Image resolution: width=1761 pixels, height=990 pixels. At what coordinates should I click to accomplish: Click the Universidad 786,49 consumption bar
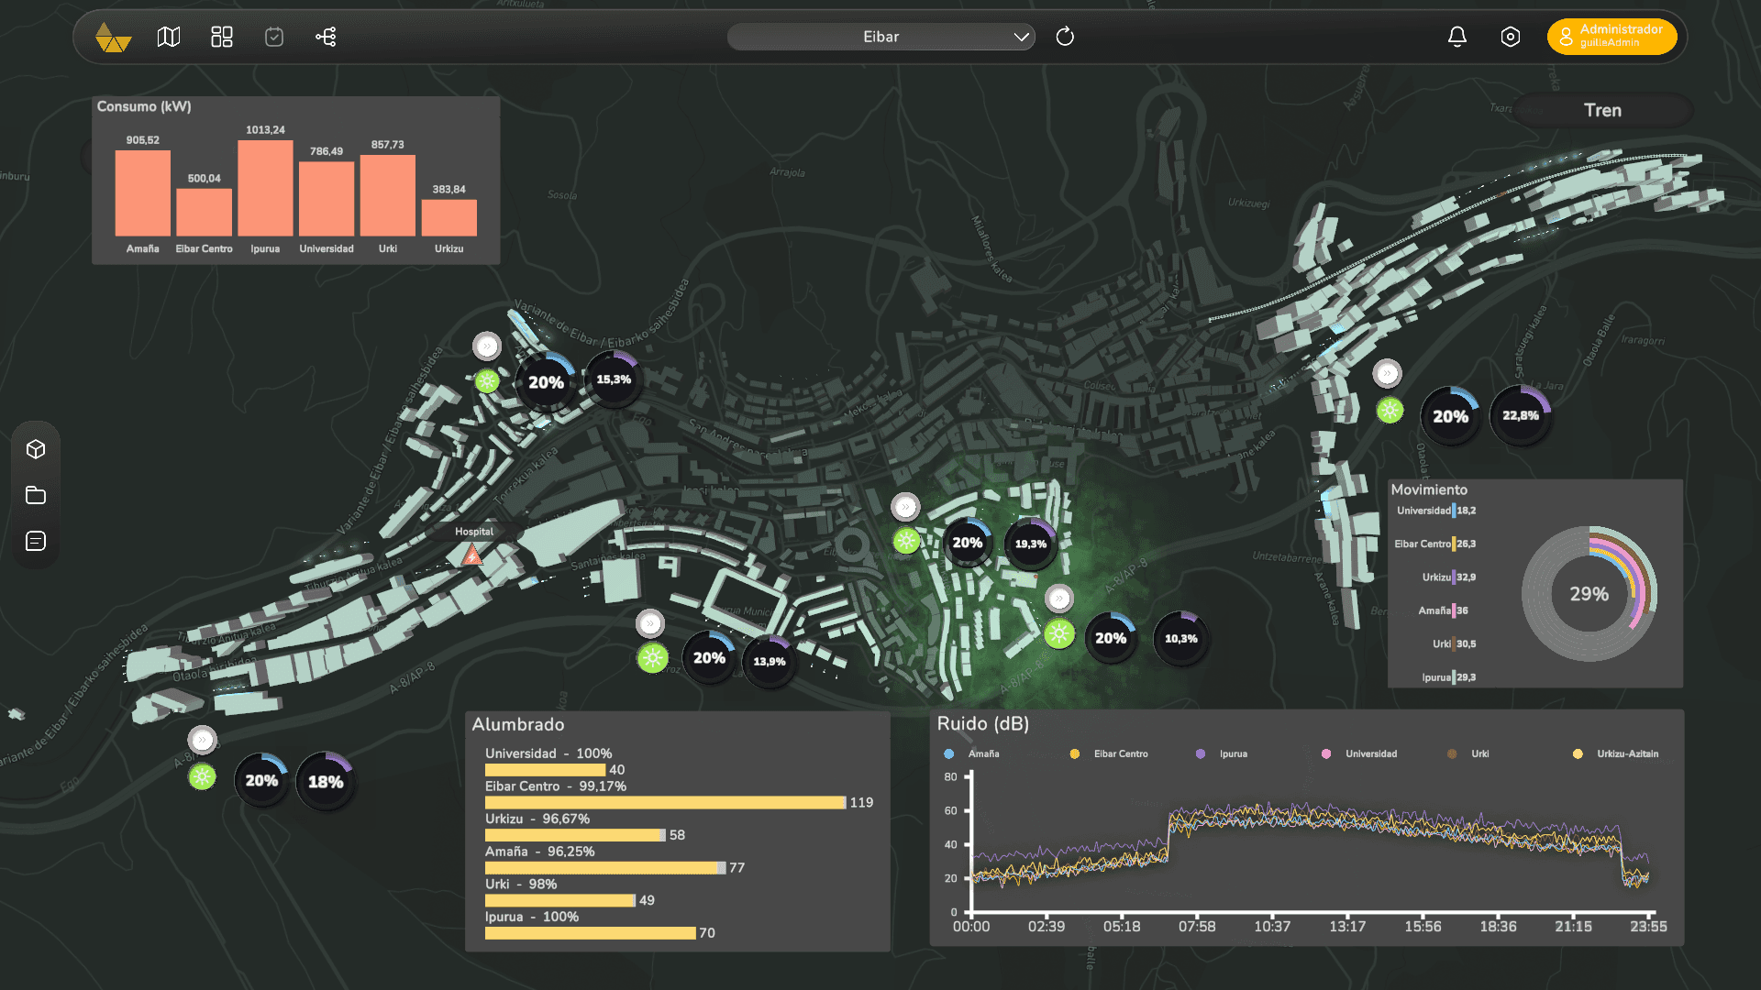pyautogui.click(x=327, y=199)
